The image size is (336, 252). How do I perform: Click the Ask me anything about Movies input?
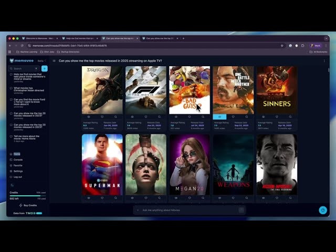pos(190,210)
